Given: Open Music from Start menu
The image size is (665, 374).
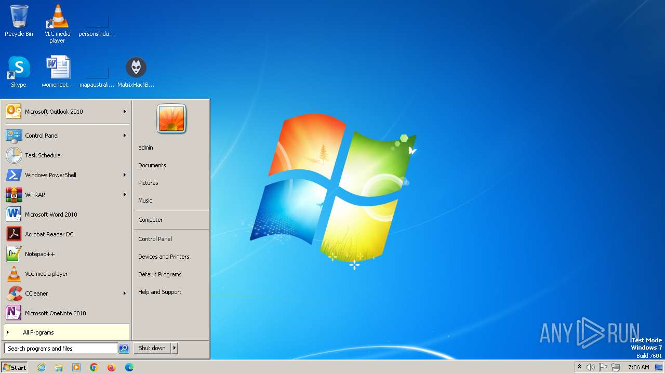Looking at the screenshot, I should click(x=171, y=201).
